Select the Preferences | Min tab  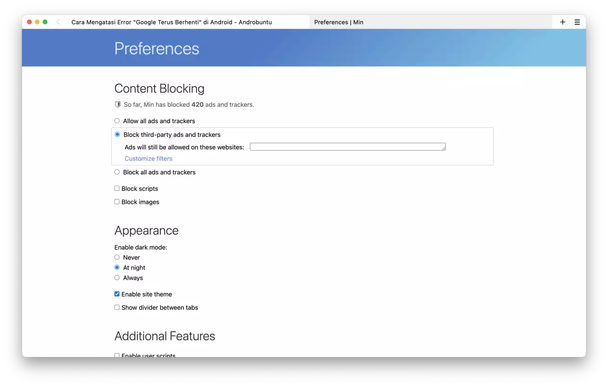pyautogui.click(x=338, y=22)
